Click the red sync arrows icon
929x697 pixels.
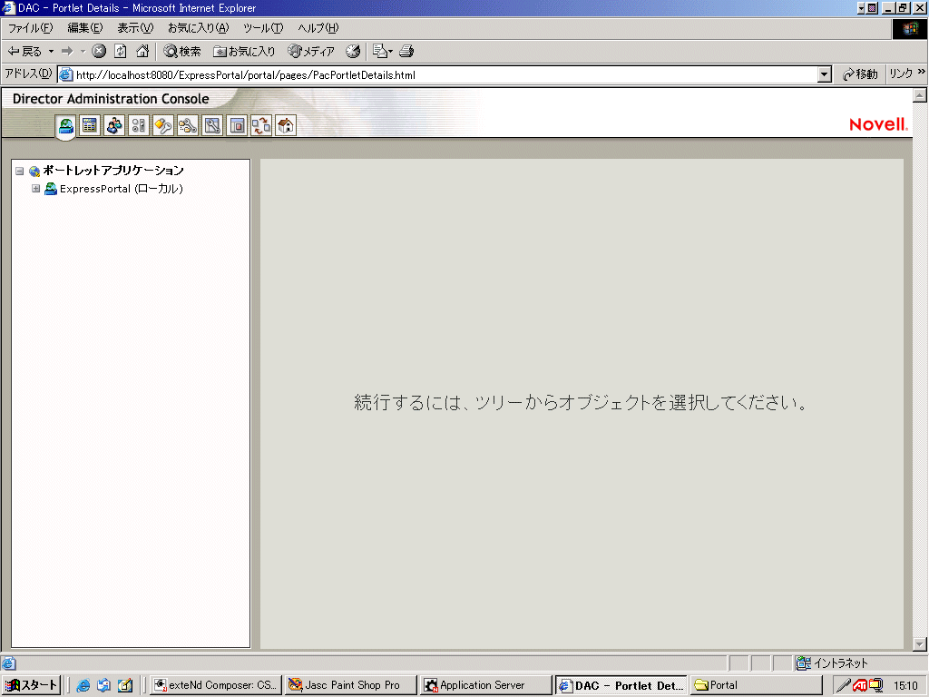pos(261,125)
